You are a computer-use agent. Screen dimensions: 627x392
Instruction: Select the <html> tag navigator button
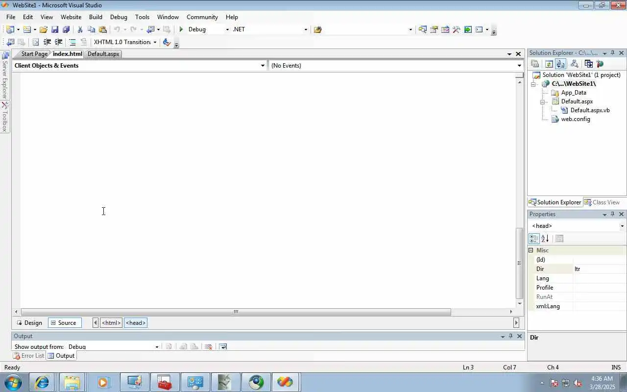click(111, 323)
